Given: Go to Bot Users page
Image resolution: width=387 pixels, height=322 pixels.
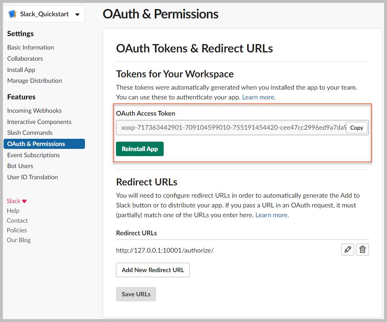Looking at the screenshot, I should point(20,166).
